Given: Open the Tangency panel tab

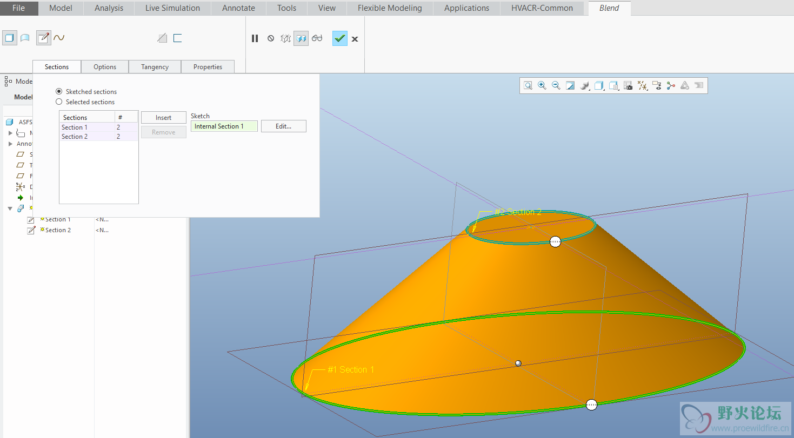Looking at the screenshot, I should tap(155, 67).
